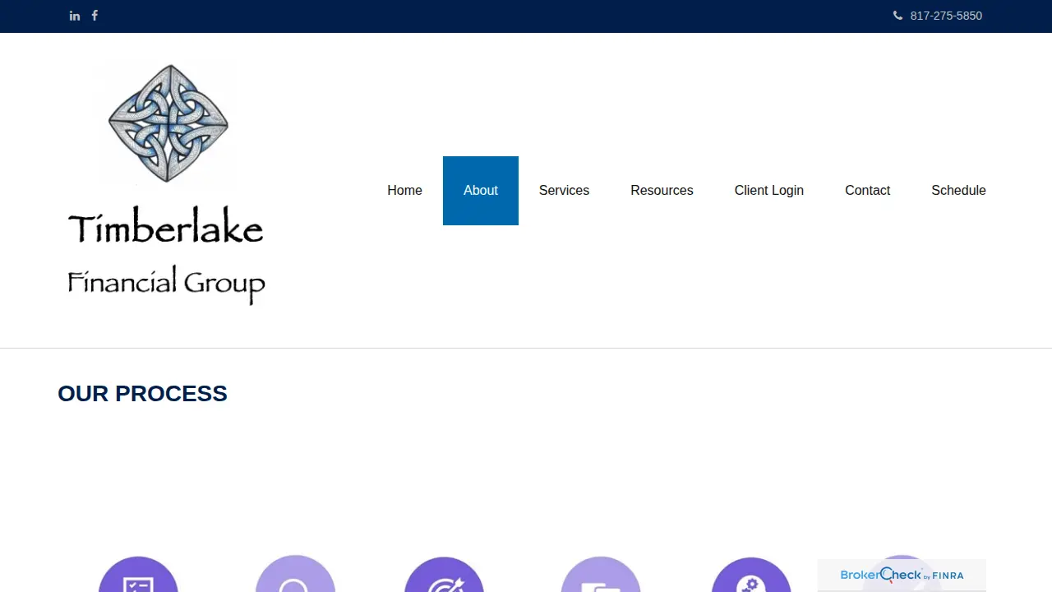Click the target process step icon
The width and height of the screenshot is (1052, 592).
coord(444,576)
